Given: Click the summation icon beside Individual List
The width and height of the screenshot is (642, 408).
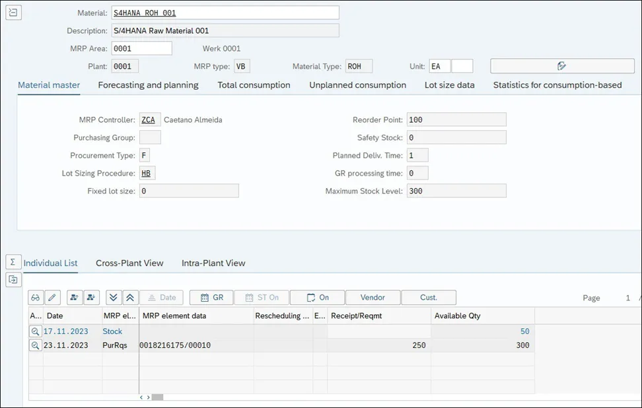Looking at the screenshot, I should (x=13, y=262).
